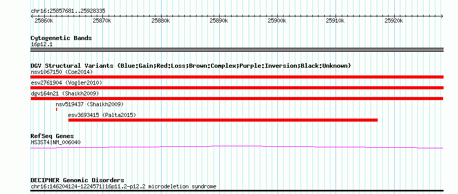This screenshot has width=458, height=194.
Task: Click the right arrow of the ruler
Action: click(442, 16)
